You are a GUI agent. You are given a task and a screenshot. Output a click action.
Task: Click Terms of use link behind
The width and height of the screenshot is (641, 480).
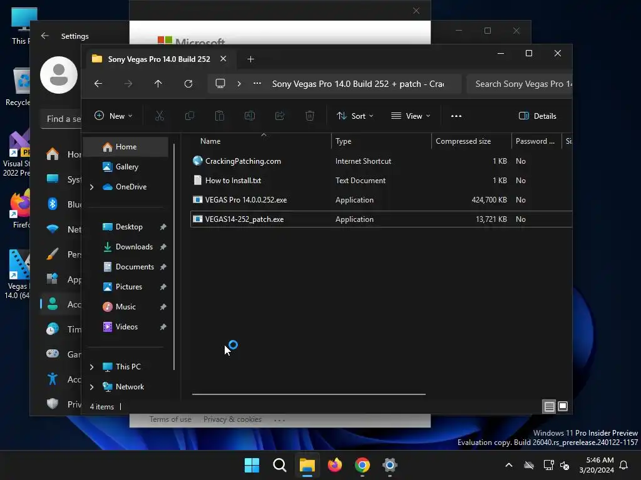(170, 419)
